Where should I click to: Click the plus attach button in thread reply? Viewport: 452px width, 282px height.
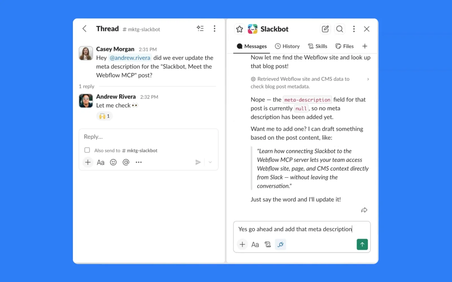(88, 162)
